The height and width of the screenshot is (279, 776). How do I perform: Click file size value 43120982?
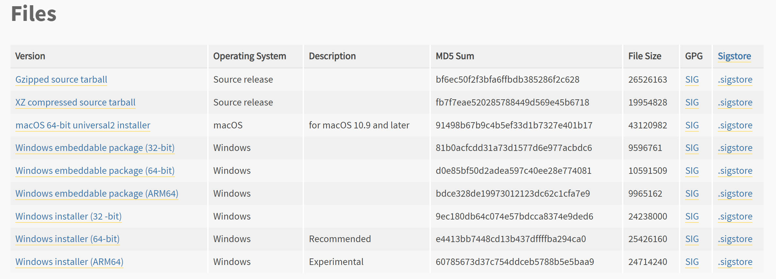click(648, 125)
